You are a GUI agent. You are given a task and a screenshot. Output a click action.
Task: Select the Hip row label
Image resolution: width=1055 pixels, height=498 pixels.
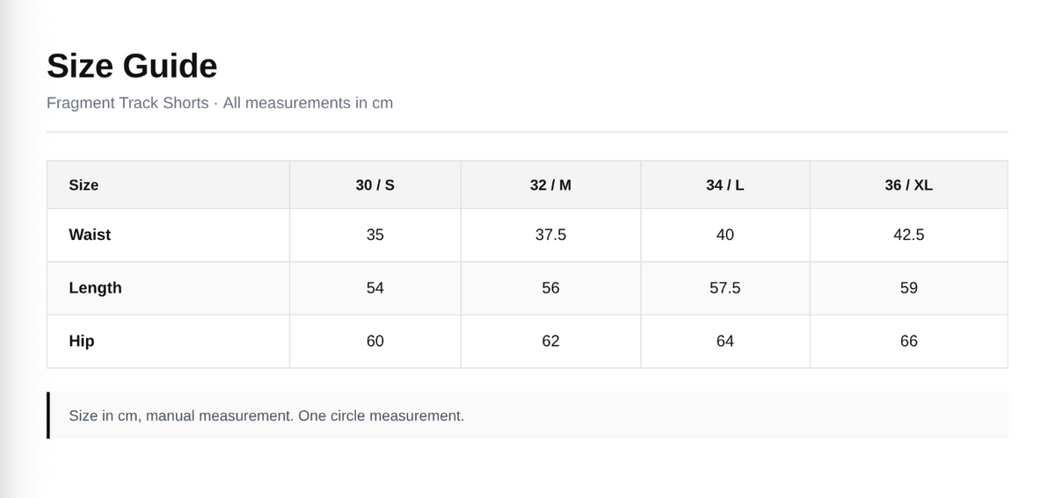168,341
